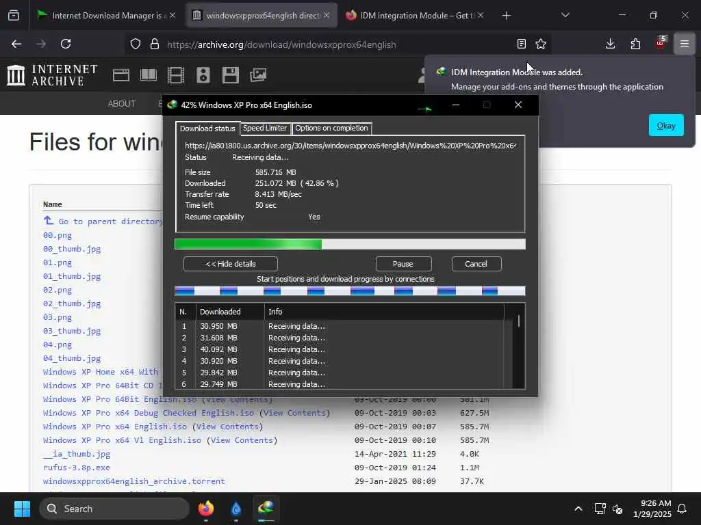Click the site padlock icon
This screenshot has height=525, width=701.
pyautogui.click(x=155, y=44)
